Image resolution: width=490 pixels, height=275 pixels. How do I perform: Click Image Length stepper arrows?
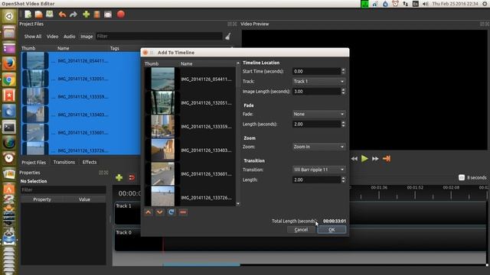pyautogui.click(x=343, y=92)
